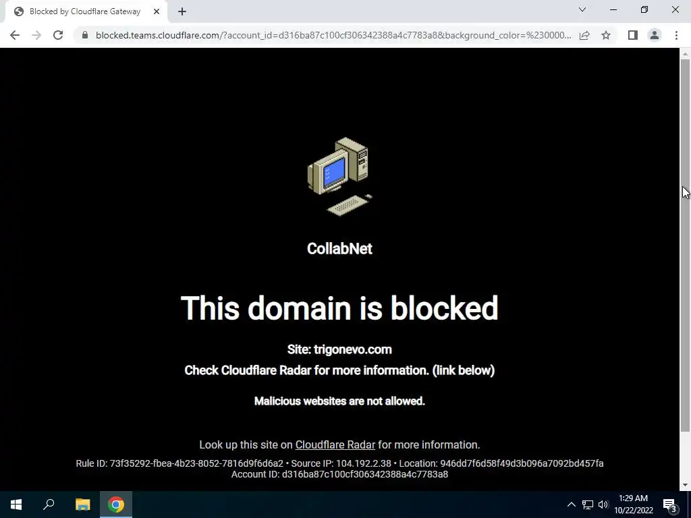Select the Blocked by Cloudflare Gateway tab

click(85, 11)
